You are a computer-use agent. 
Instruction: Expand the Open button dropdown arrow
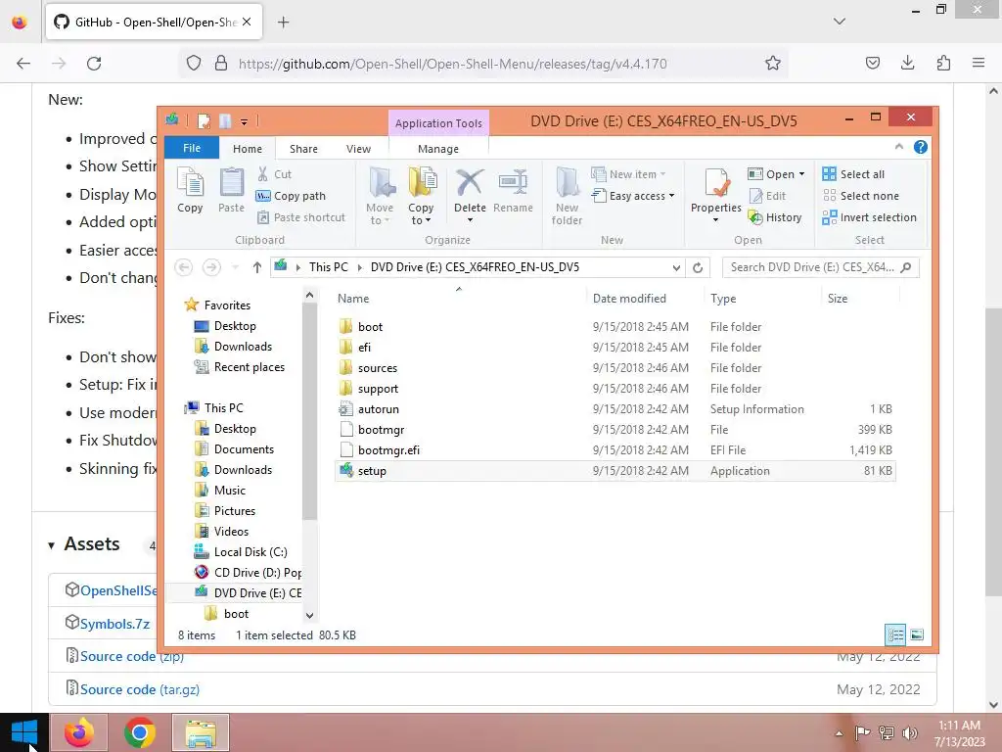click(802, 174)
